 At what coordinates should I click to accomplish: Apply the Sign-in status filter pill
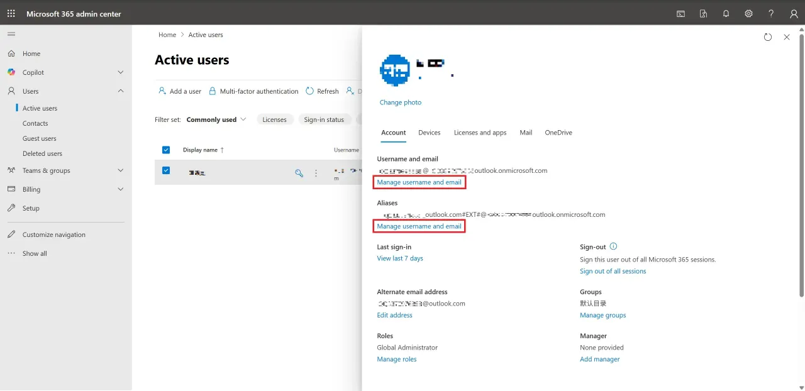pyautogui.click(x=324, y=119)
